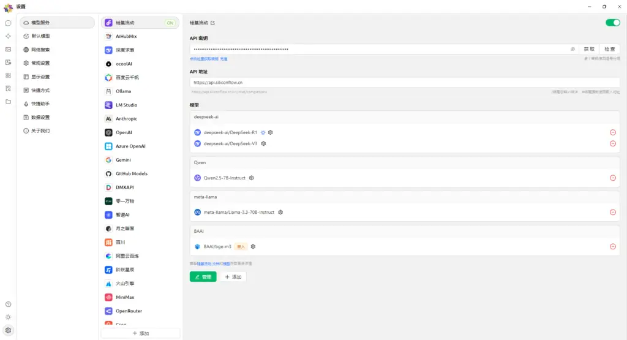
Task: Open settings gear for Llama-3.3-70B-Instruct
Action: click(x=280, y=212)
